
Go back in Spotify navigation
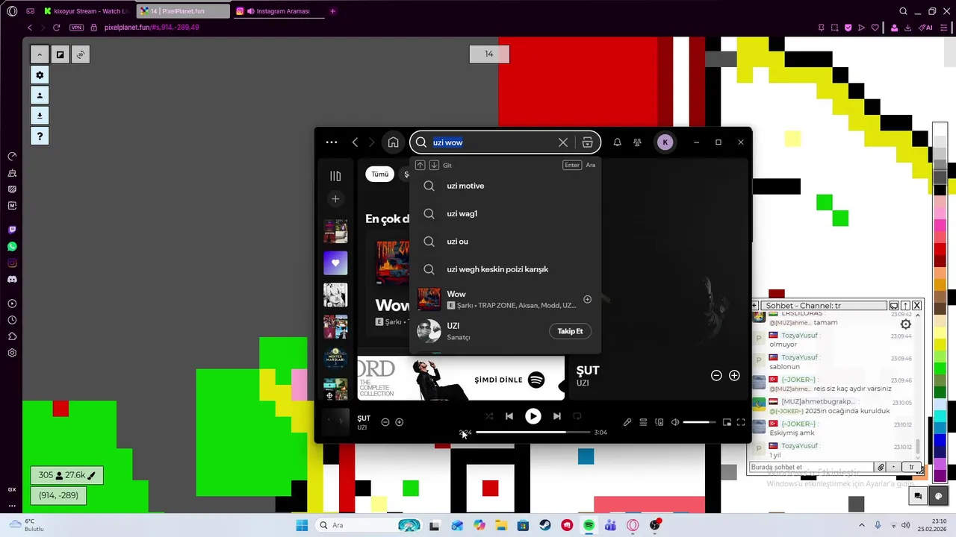tap(355, 142)
